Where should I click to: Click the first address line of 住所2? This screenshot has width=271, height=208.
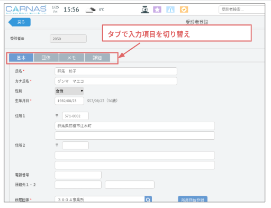click(134, 156)
